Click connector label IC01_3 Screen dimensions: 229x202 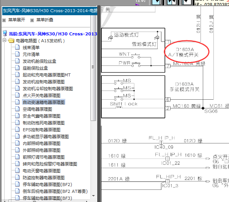pyautogui.click(x=170, y=186)
